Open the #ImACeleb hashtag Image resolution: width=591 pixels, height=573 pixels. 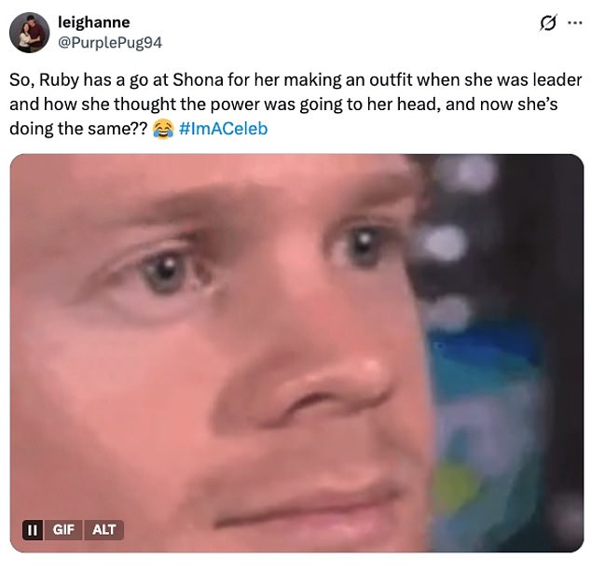pos(224,129)
